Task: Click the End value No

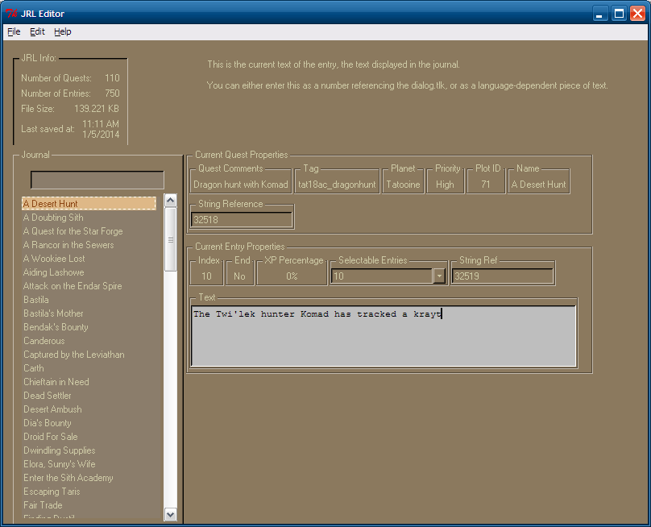Action: coord(239,276)
